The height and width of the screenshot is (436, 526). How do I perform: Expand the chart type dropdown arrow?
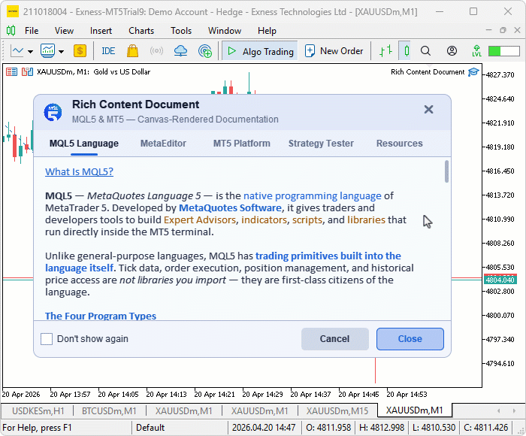coord(31,51)
